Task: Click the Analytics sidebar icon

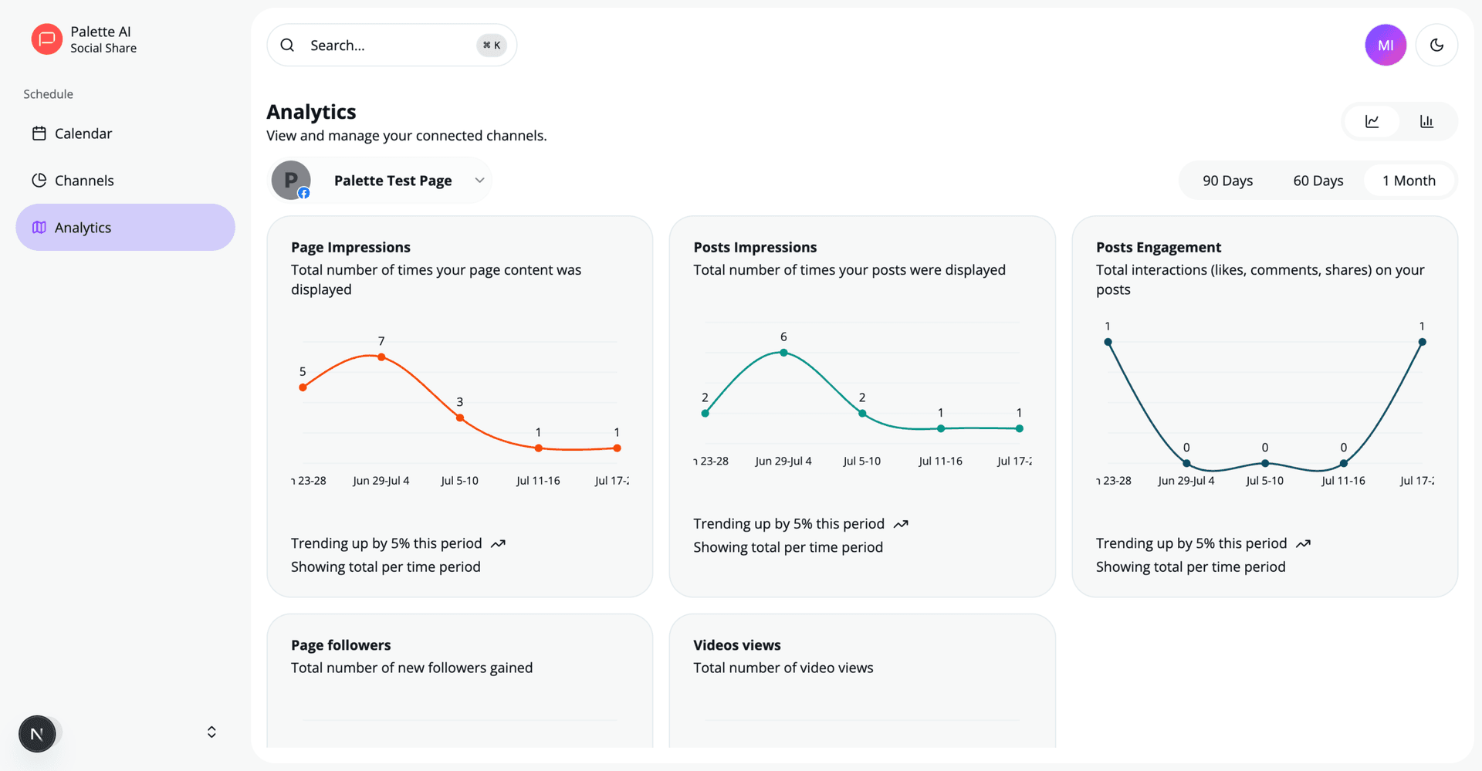Action: coord(39,227)
